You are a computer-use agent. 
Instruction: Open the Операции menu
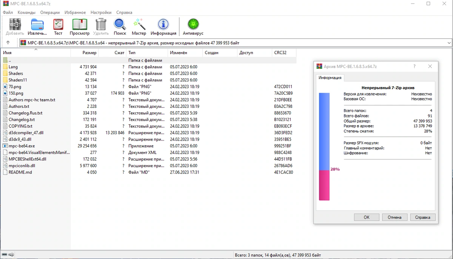pos(50,12)
